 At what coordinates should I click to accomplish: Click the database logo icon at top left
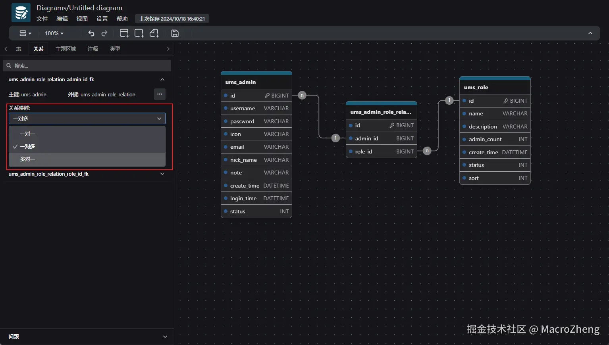pos(21,13)
